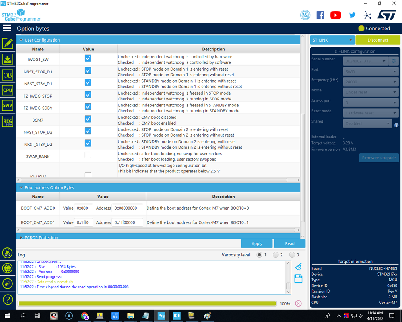Select the OB option bytes icon
Screen dimensions: 402x322
[8, 75]
